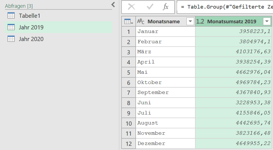
Task: Collapse the Abfragen queries pane
Action: tap(113, 4)
